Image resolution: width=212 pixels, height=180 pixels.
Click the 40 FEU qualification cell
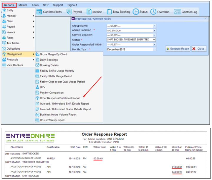[51, 159]
